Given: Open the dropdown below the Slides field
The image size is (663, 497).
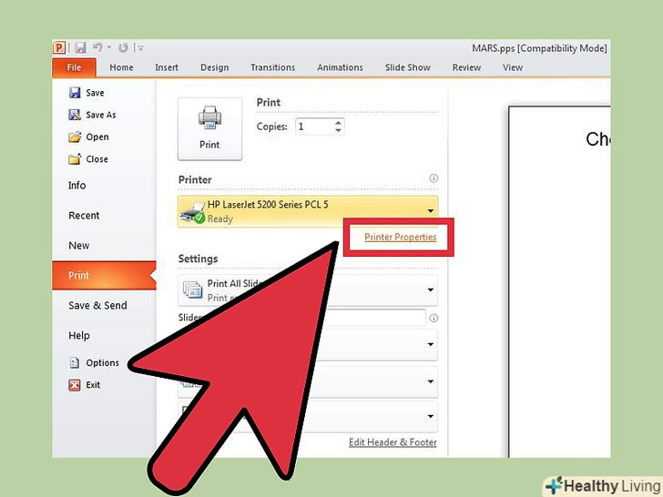Looking at the screenshot, I should [x=431, y=344].
